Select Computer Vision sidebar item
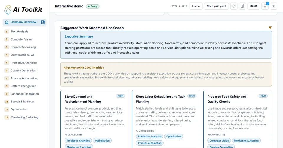283x148 pixels. (24, 39)
